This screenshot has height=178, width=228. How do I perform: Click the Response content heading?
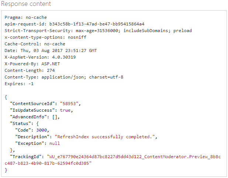pos(26,4)
